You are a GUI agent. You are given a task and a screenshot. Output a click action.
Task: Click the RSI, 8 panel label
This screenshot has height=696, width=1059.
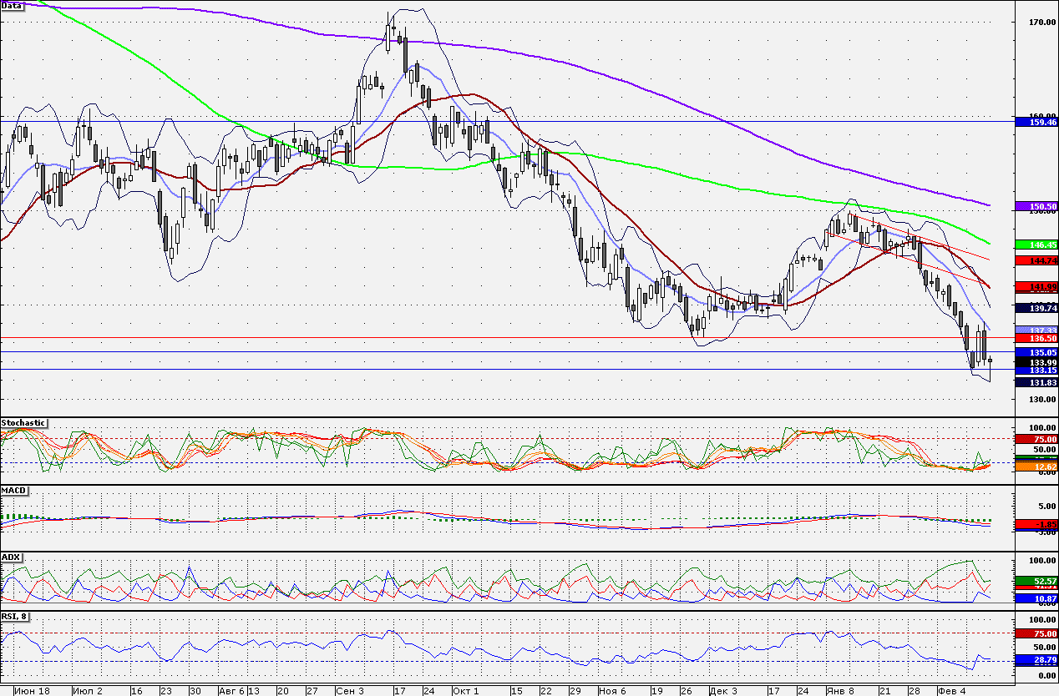[x=16, y=617]
